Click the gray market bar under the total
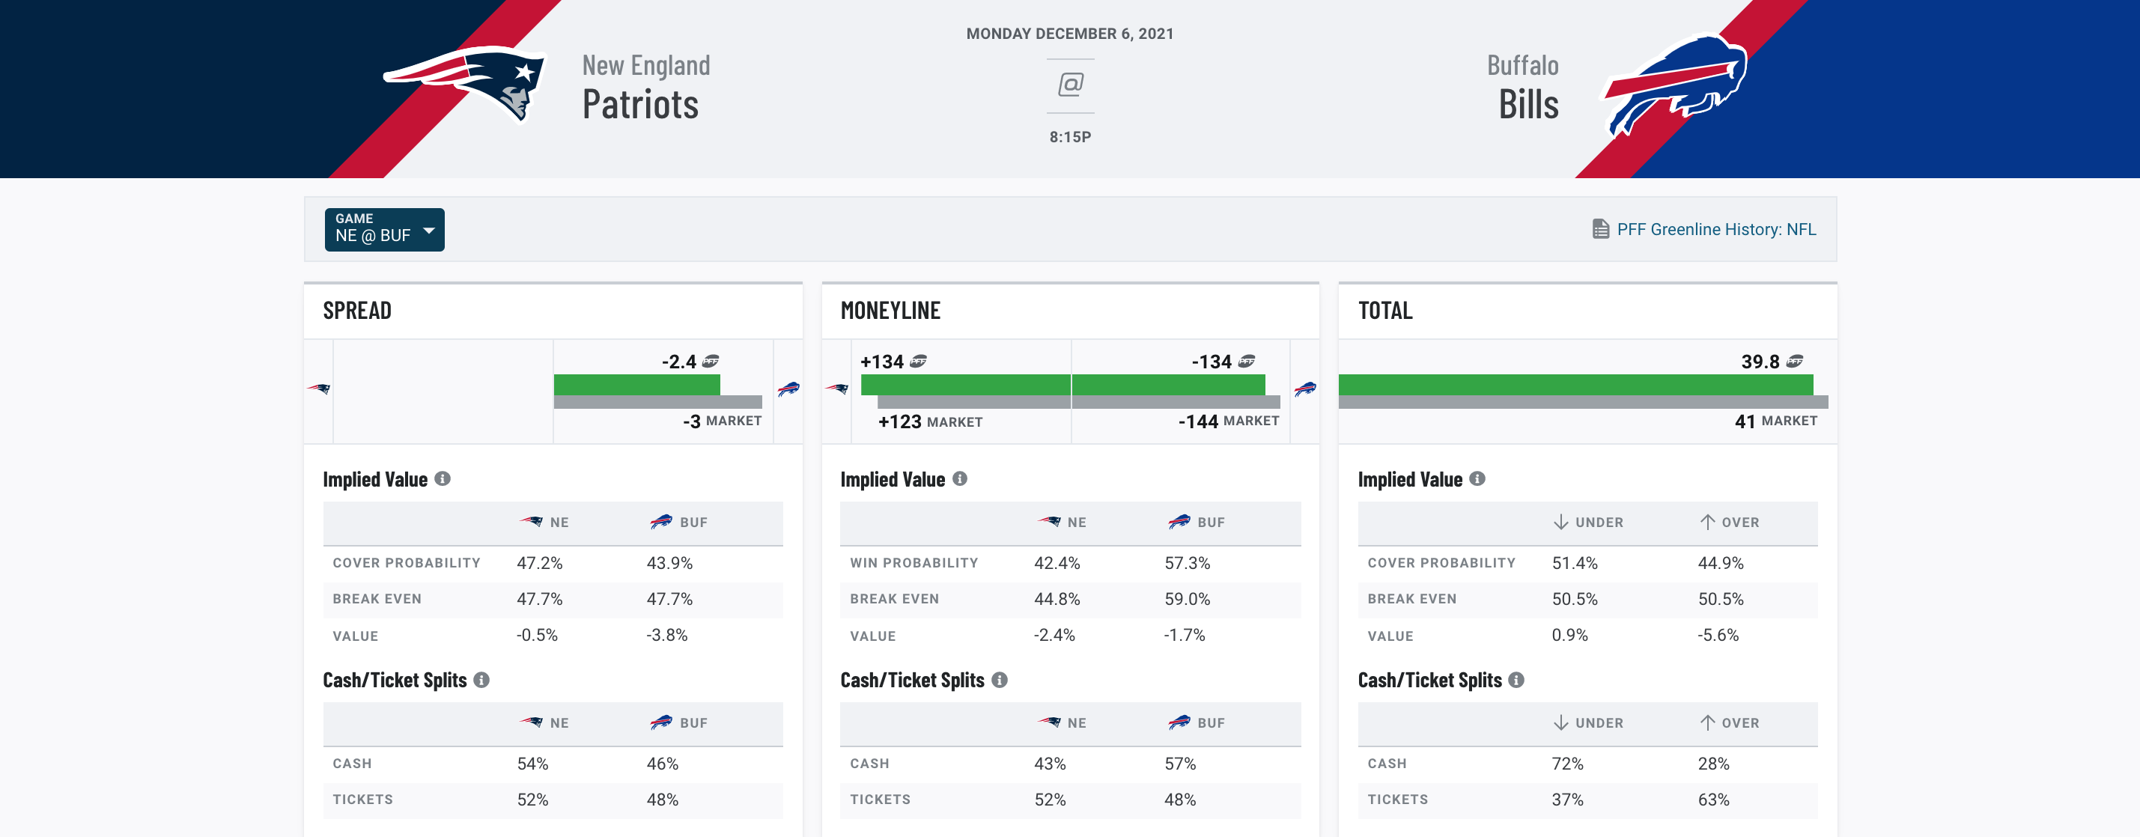2140x837 pixels. point(1584,402)
